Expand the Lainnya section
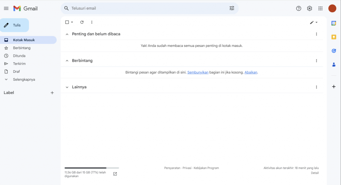Screen dimensions: 341x185 tap(67, 87)
